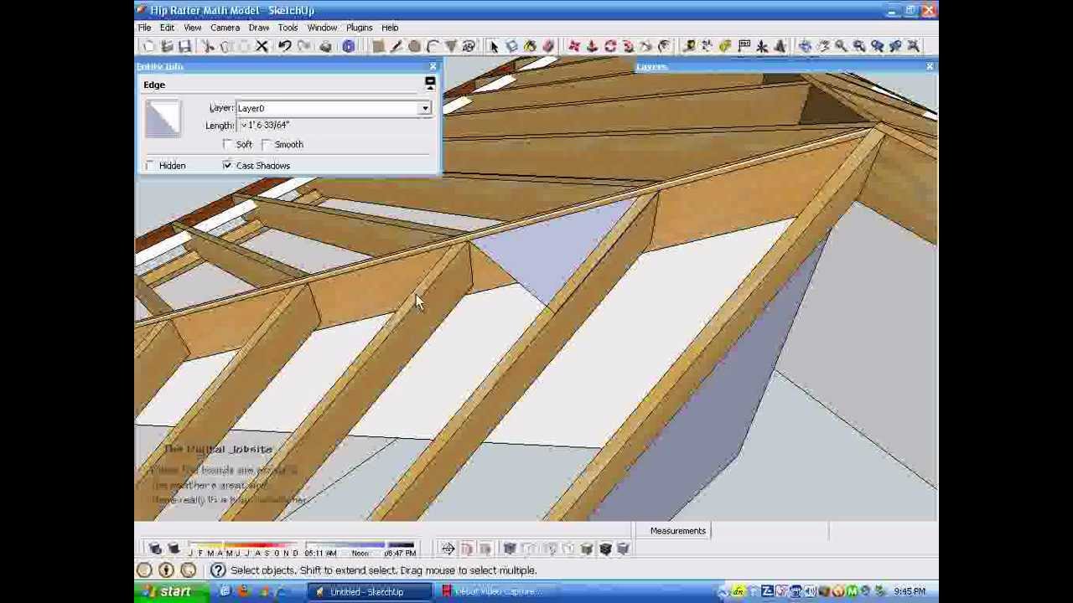Image resolution: width=1073 pixels, height=603 pixels.
Task: Open the File menu
Action: [145, 28]
